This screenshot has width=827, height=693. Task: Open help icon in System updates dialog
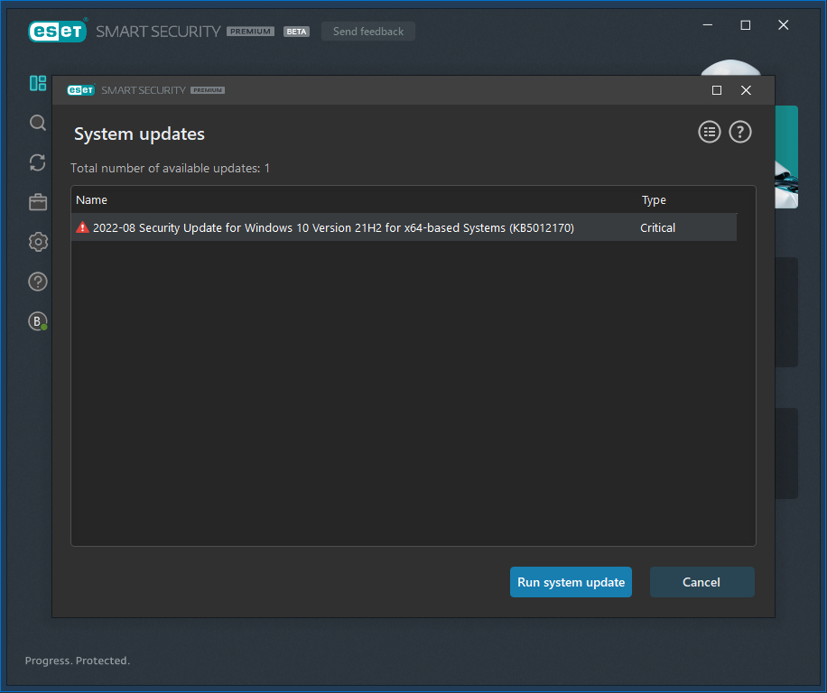[x=740, y=132]
